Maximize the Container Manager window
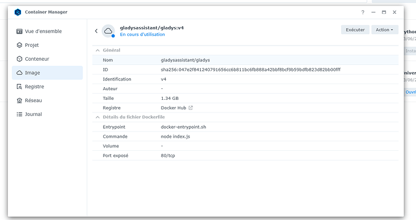Viewport: 416px width, 220px height. point(384,13)
